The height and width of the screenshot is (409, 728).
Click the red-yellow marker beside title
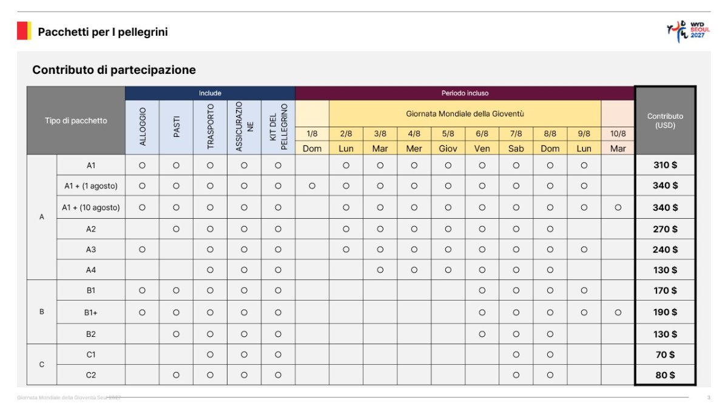24,30
